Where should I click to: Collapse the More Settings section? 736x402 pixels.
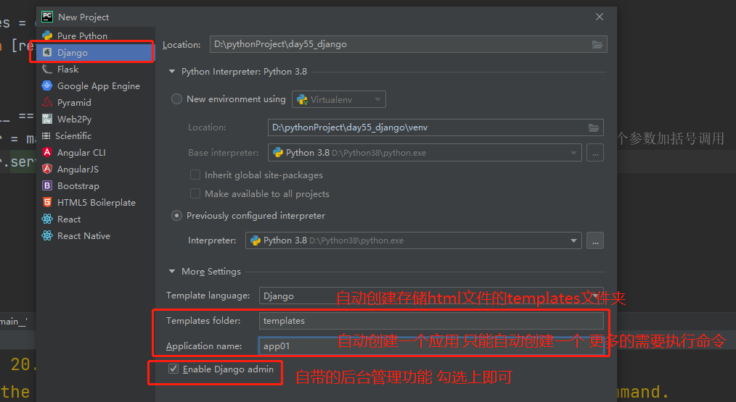172,272
